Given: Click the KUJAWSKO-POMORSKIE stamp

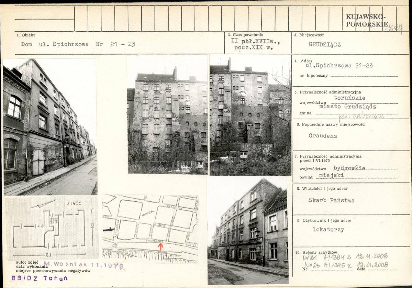Looking at the screenshot, I should [x=366, y=21].
